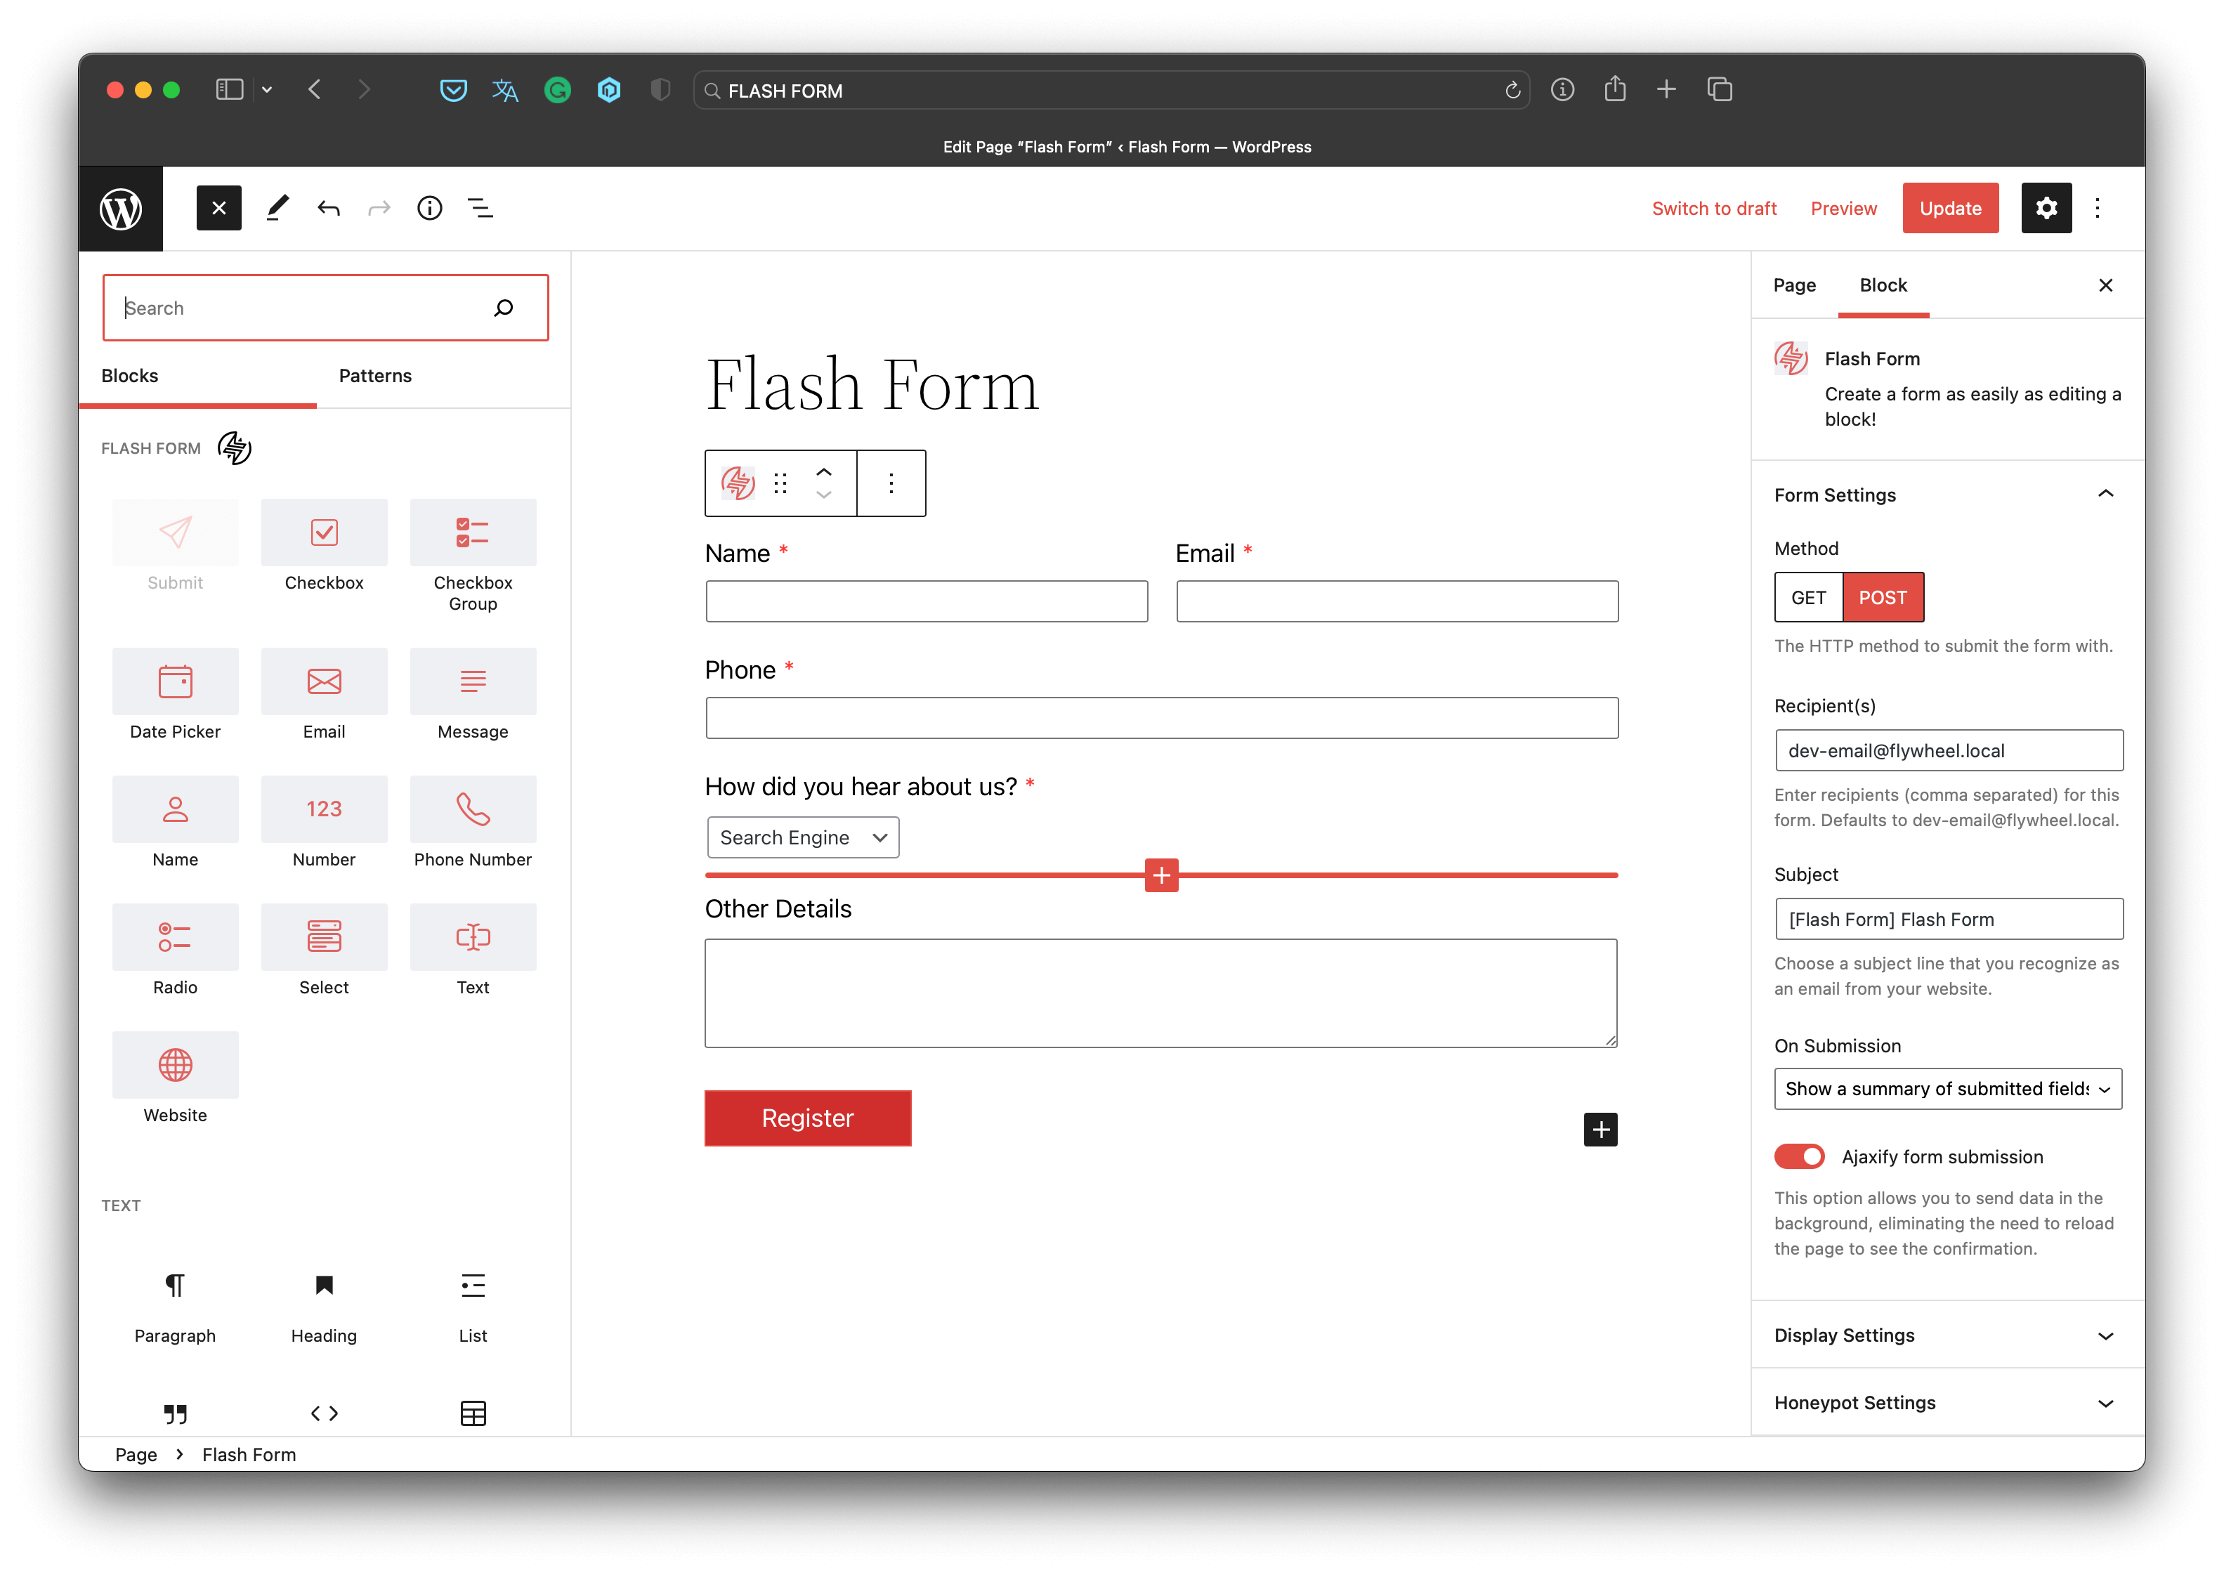Click the black add block button
Screen dimensions: 2224x1575
click(x=1601, y=1130)
